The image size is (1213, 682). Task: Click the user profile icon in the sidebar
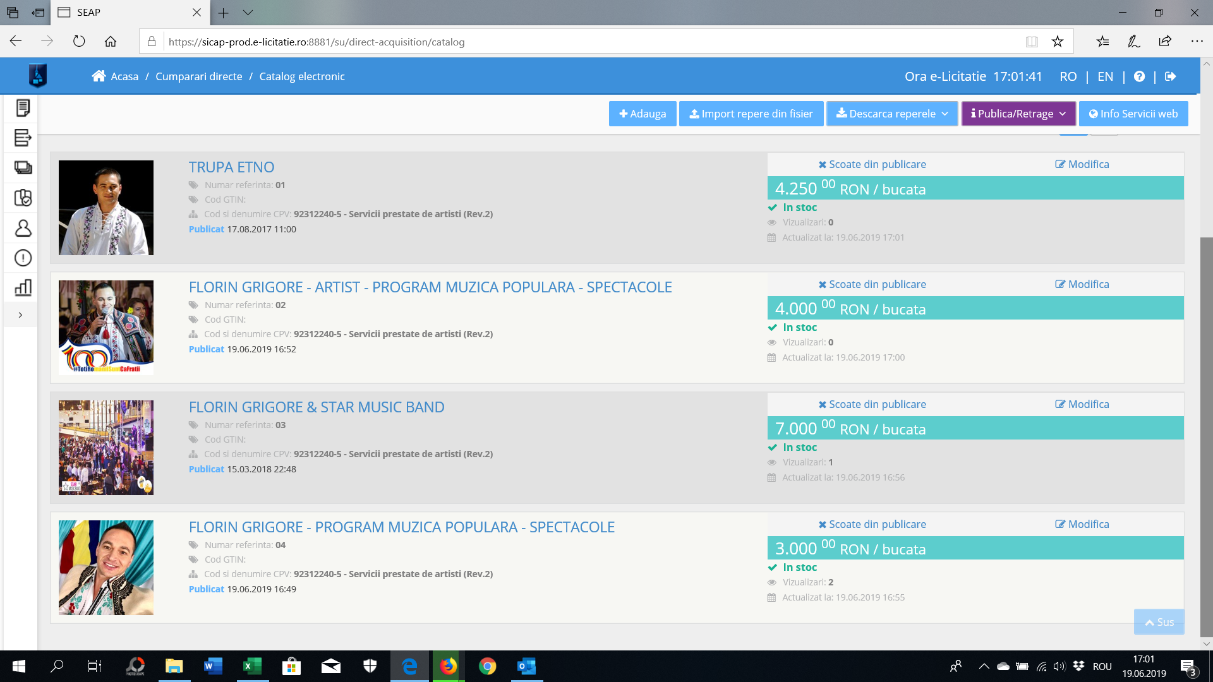23,228
